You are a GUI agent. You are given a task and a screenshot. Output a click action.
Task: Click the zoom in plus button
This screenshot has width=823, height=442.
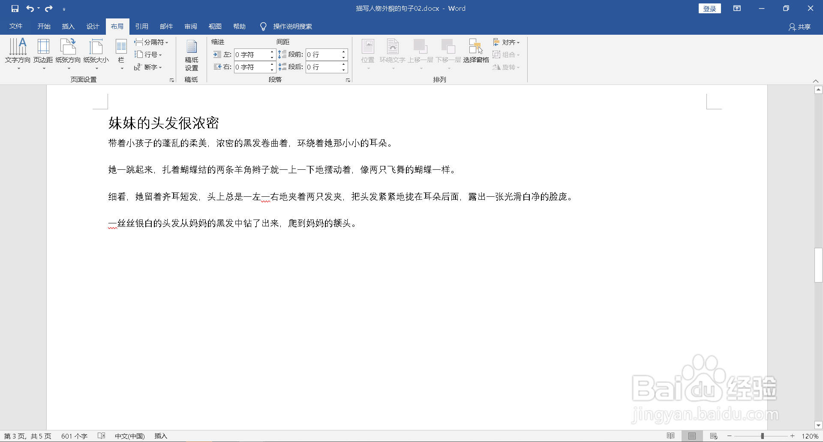[x=793, y=436]
